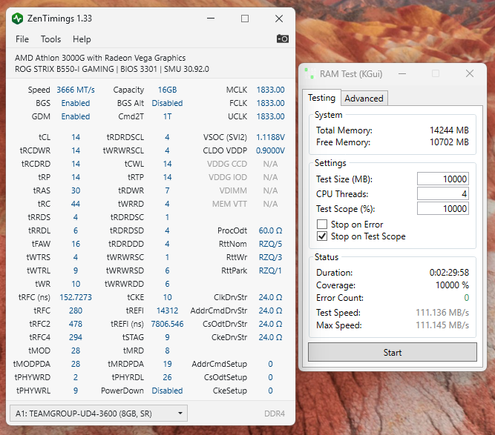Enable the Stop on Error checkbox

(322, 224)
